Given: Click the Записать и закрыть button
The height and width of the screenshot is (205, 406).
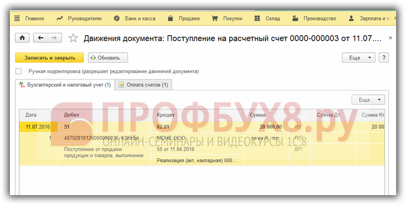Looking at the screenshot, I should [49, 58].
